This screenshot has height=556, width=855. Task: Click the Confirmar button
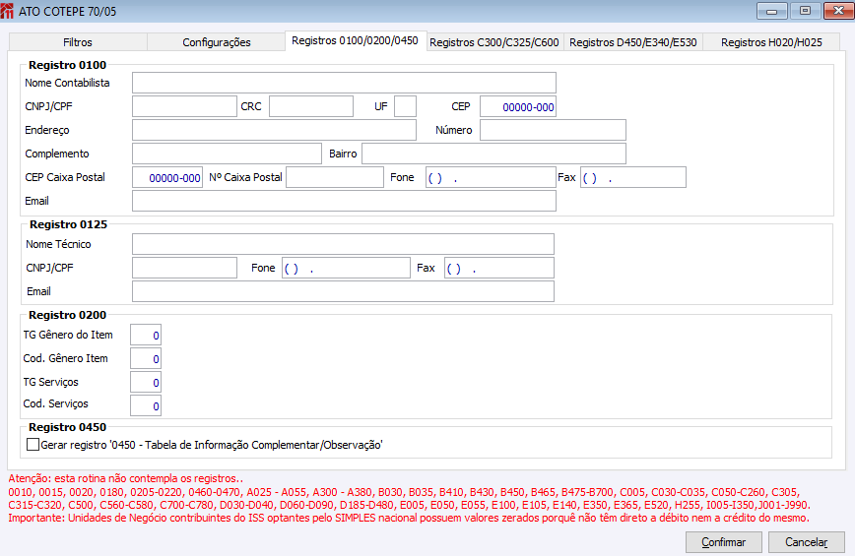click(724, 542)
